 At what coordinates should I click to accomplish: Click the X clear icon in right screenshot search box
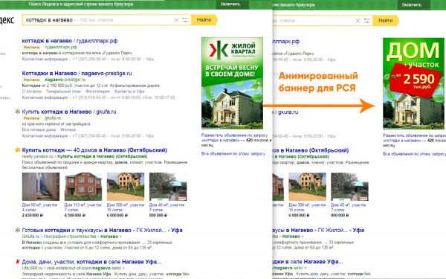358,21
